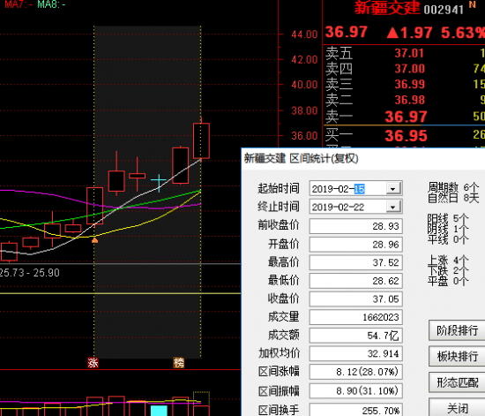Viewport: 485px width, 416px height.
Task: Click the 25.73 - 25.90 price range label
Action: pyautogui.click(x=29, y=273)
